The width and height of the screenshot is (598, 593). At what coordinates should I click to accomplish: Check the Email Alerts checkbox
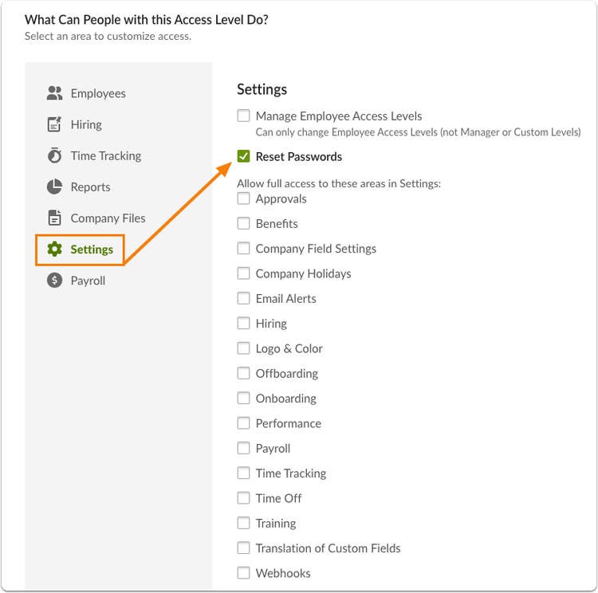click(243, 298)
